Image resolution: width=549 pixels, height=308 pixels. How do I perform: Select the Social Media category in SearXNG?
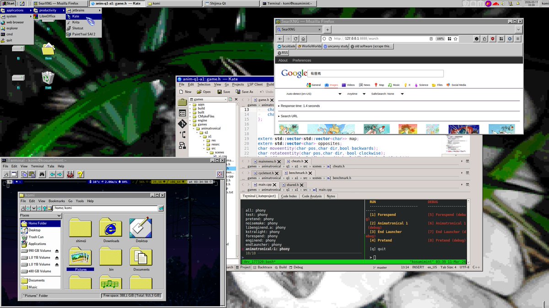click(456, 85)
